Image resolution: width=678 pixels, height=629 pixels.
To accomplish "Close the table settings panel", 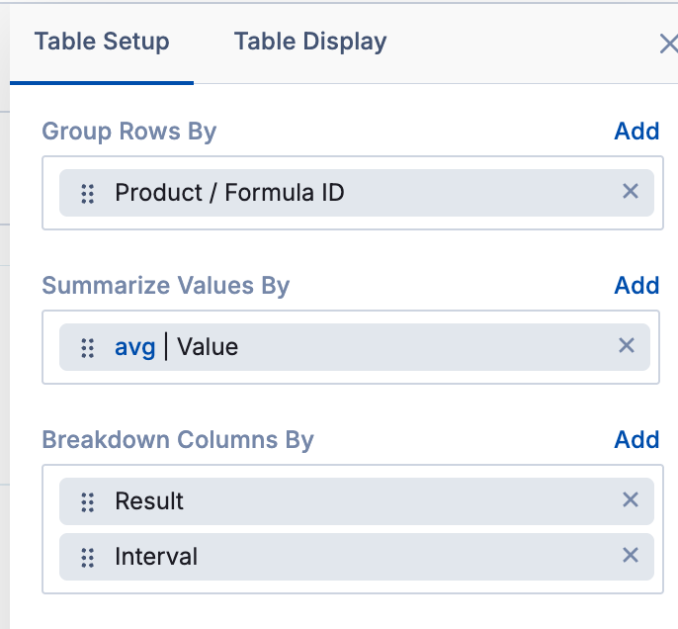I will [668, 44].
